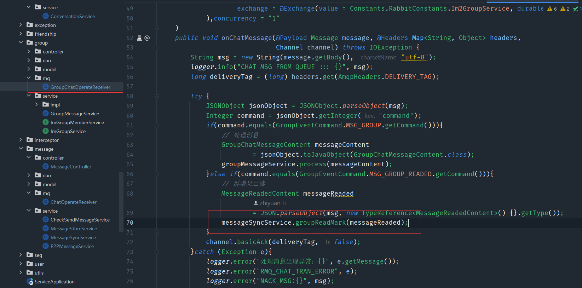Image resolution: width=582 pixels, height=288 pixels.
Task: Select the MessageSyncService label in the tree
Action: point(73,237)
